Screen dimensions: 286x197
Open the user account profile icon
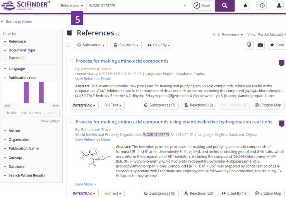279,6
